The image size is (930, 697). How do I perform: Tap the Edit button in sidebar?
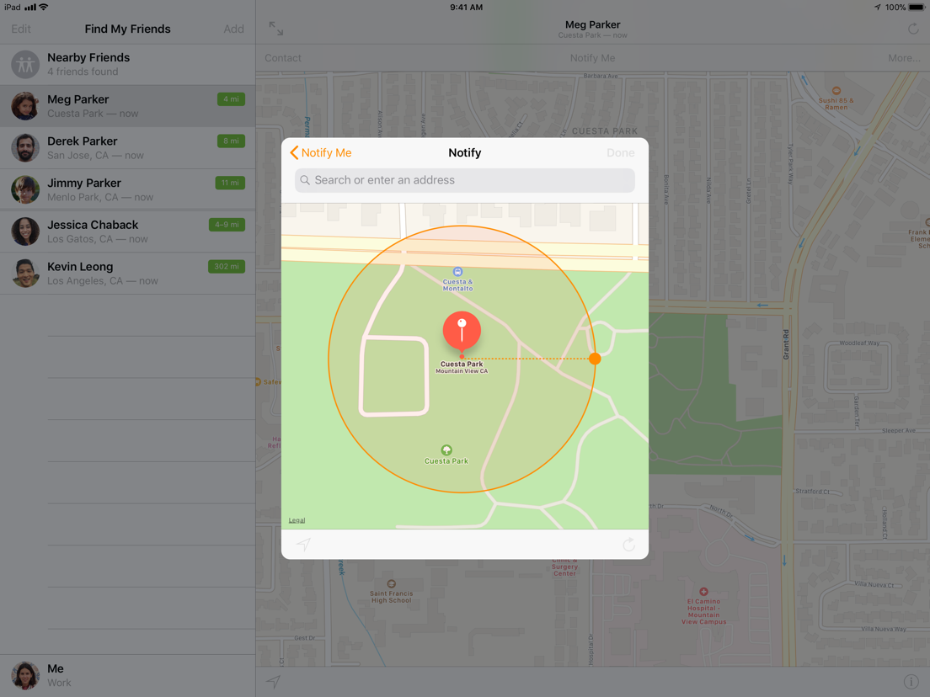pyautogui.click(x=21, y=29)
